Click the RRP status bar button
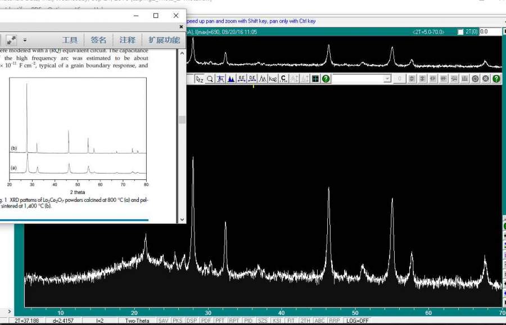Viewport: 506px width, 325px height. [334, 321]
